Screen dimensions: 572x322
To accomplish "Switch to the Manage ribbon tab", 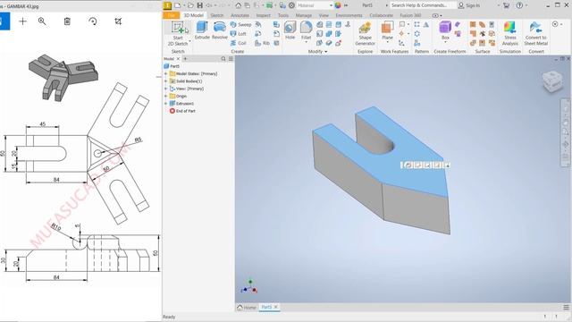I will (304, 15).
